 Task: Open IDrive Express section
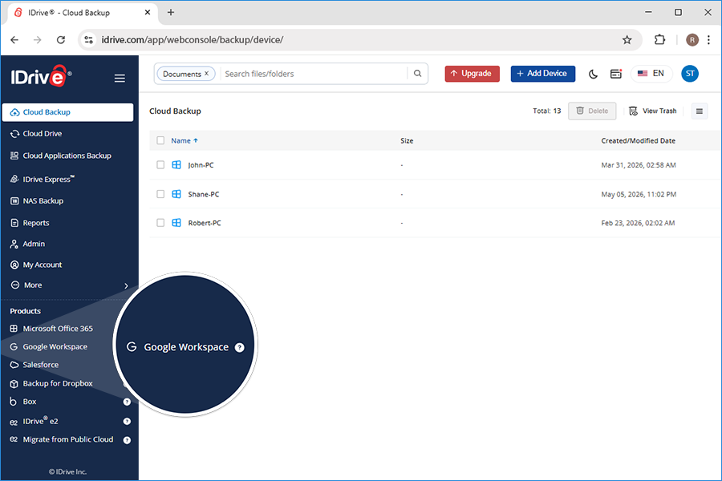pos(48,179)
